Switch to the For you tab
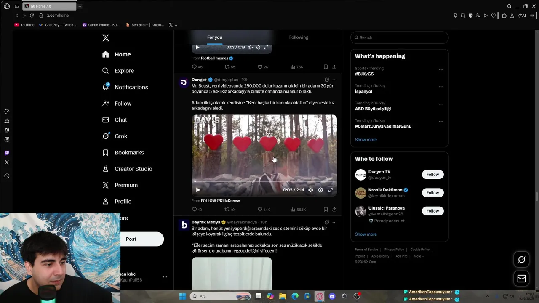This screenshot has height=303, width=539. (214, 37)
